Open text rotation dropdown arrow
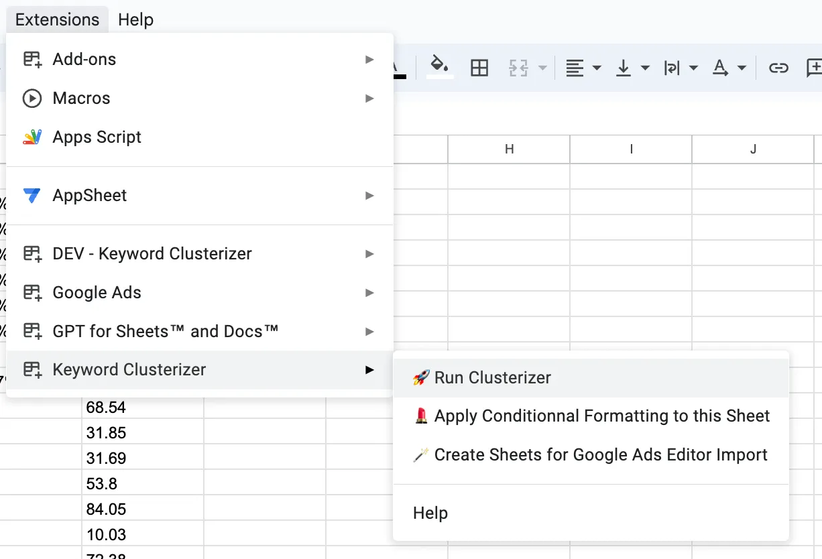 tap(742, 68)
